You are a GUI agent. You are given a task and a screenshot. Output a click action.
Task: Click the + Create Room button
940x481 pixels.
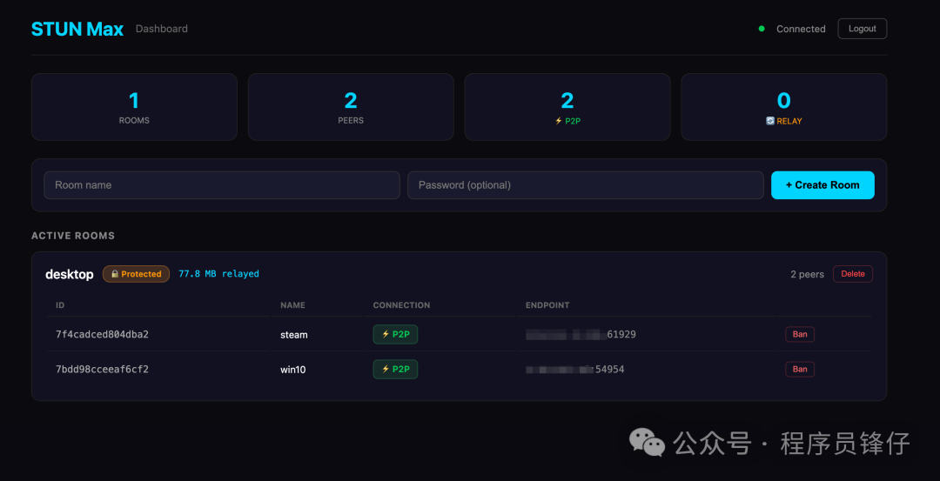(x=822, y=185)
